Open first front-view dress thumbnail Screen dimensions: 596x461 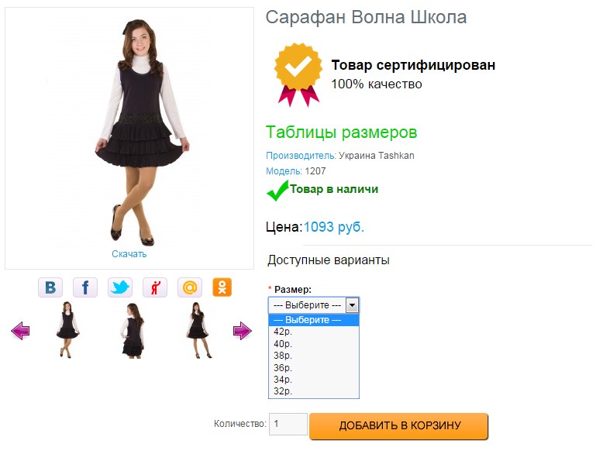(68, 330)
